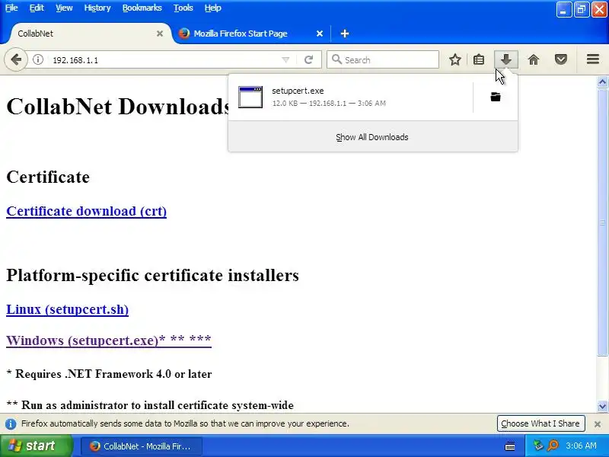Reload the current page
609x457 pixels.
pos(309,60)
